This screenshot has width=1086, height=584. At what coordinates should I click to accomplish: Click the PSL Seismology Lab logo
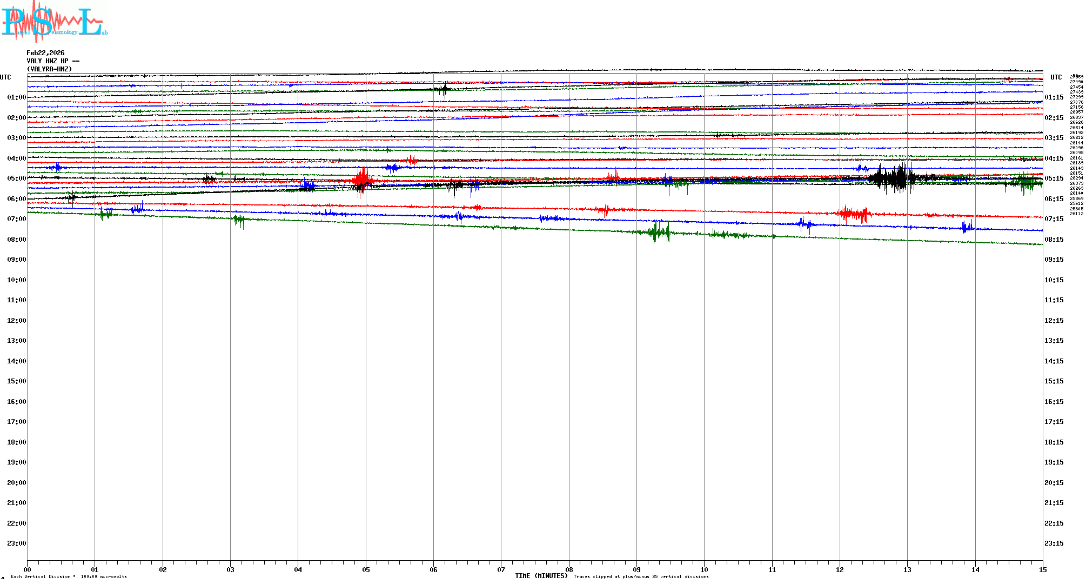click(54, 22)
